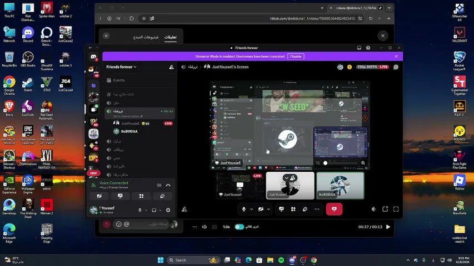The width and height of the screenshot is (474, 266).
Task: Open Share Your Screen in voice connected panel
Action: [x=120, y=196]
